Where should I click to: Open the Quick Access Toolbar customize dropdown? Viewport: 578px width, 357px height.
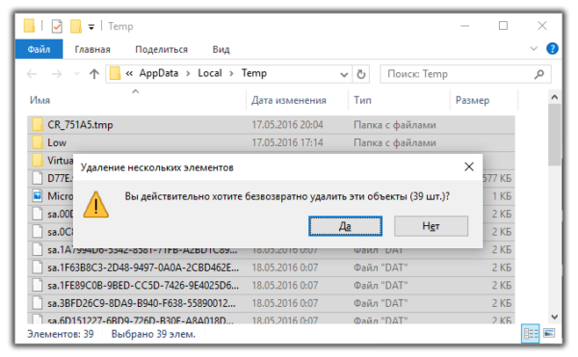point(92,27)
